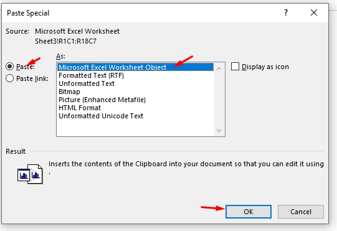Select the Paste link radio button
This screenshot has width=337, height=231.
pyautogui.click(x=10, y=78)
